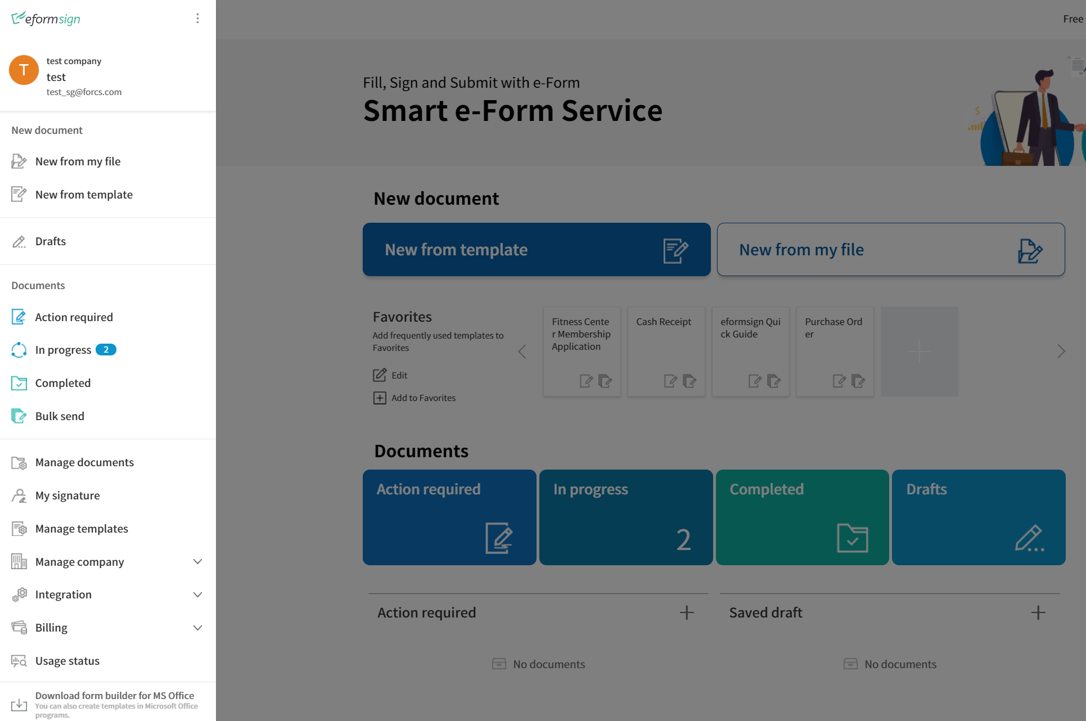The height and width of the screenshot is (721, 1086).
Task: Click the download icon for form builder
Action: [x=19, y=705]
